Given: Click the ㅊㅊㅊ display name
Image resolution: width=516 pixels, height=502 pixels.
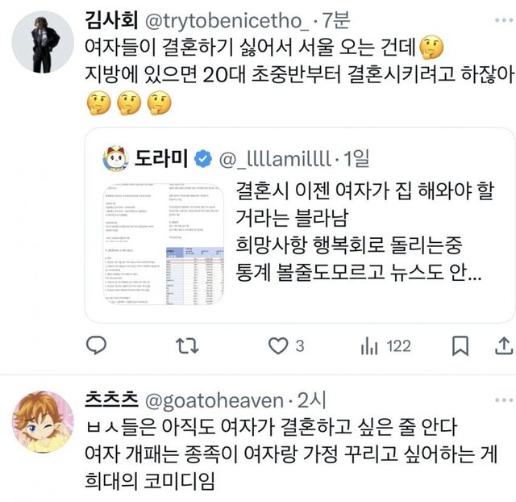Looking at the screenshot, I should [x=111, y=400].
